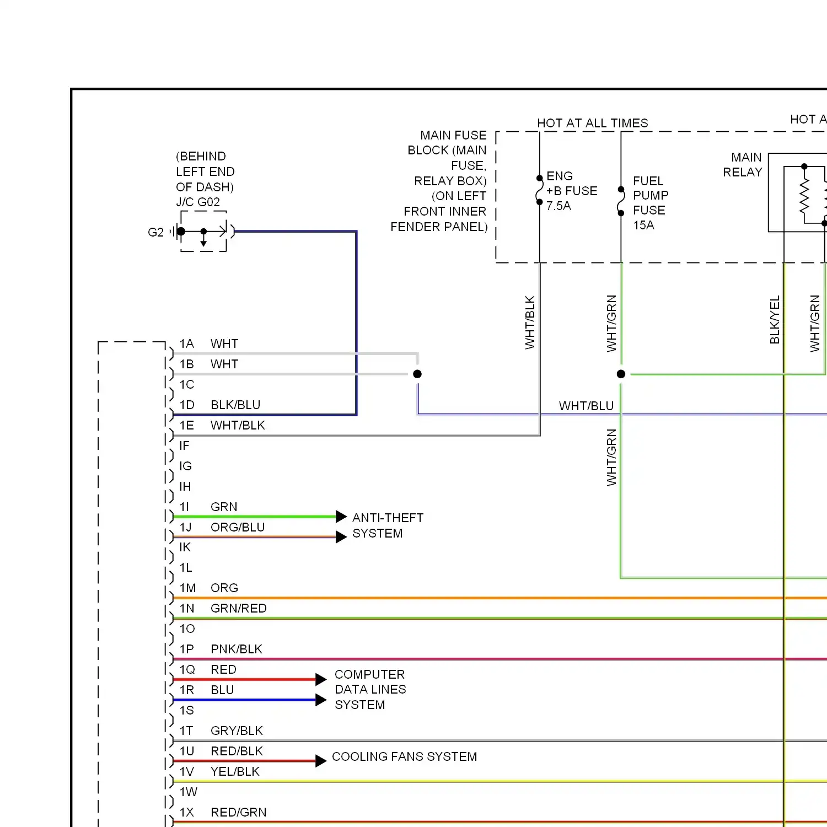This screenshot has height=827, width=827.
Task: Click pin 1U RED/BLK label
Action: point(222,751)
